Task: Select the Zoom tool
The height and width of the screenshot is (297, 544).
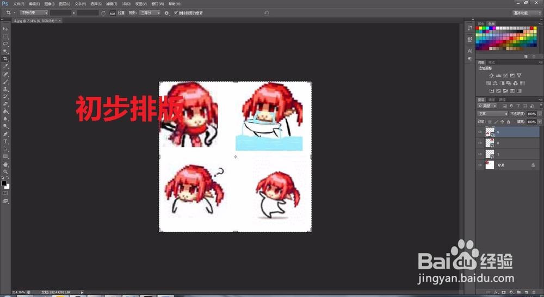Action: click(5, 171)
